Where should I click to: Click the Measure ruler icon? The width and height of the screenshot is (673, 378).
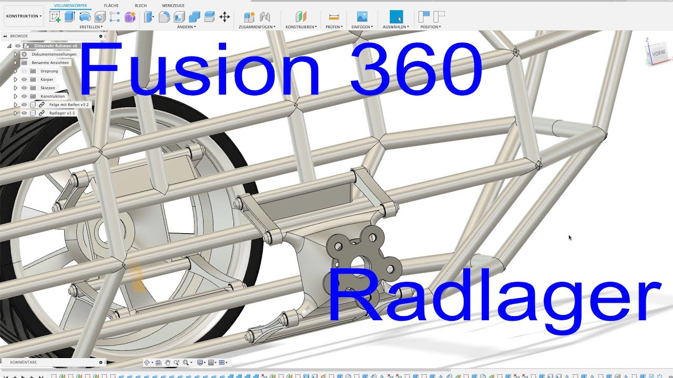[334, 17]
